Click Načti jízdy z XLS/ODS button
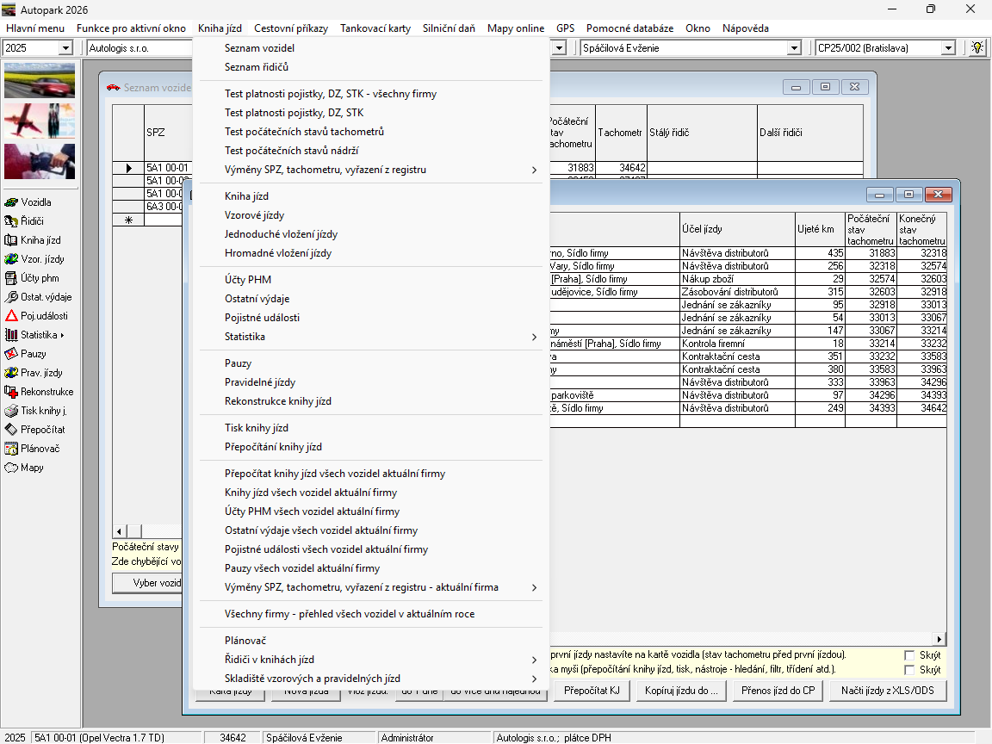Viewport: 992px width, 744px height. tap(887, 691)
